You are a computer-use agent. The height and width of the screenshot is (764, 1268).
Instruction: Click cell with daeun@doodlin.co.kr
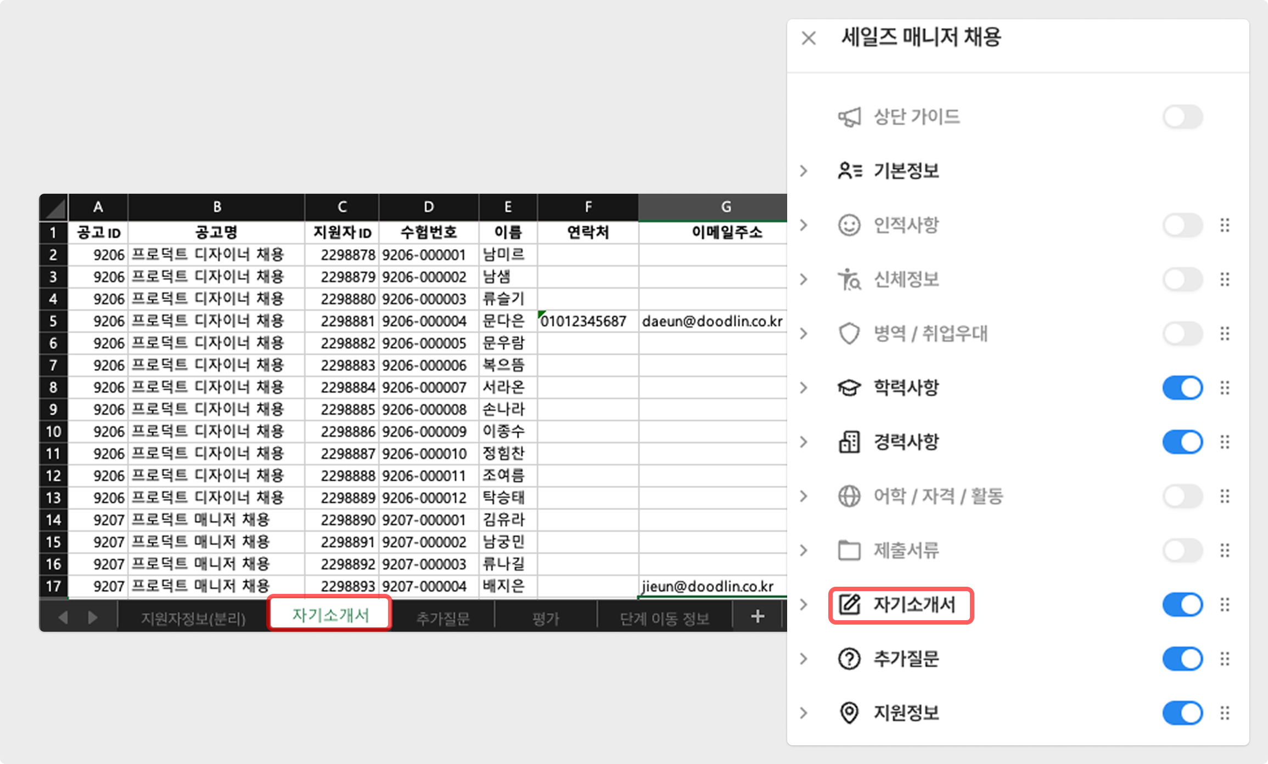(712, 321)
